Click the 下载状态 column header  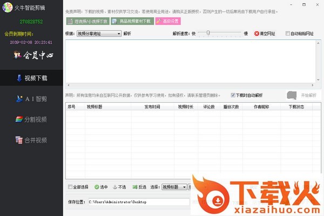[x=296, y=107]
